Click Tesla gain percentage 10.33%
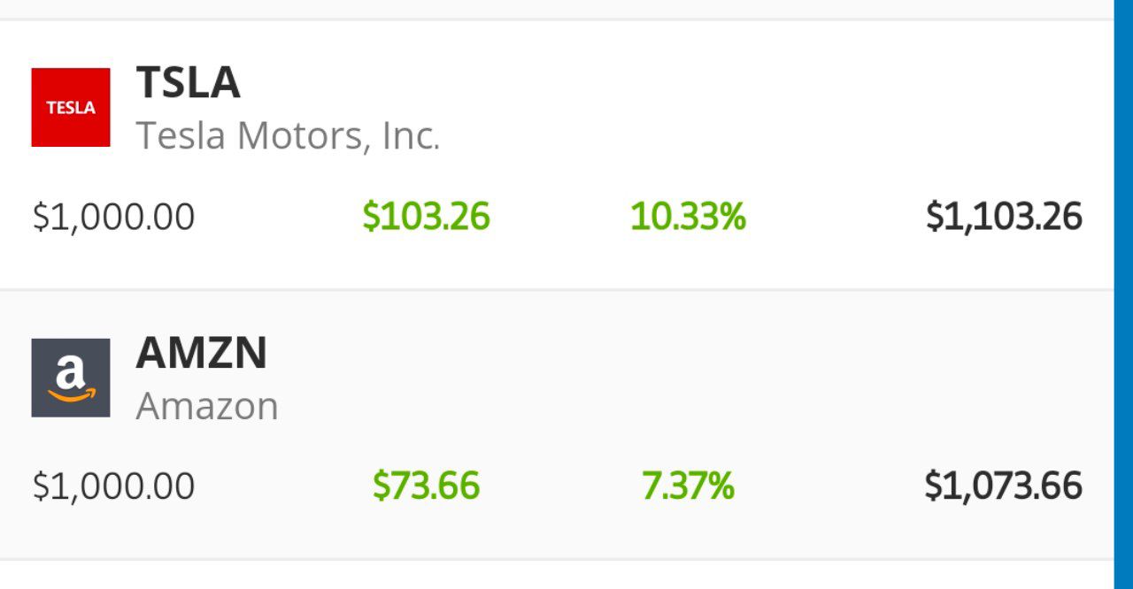The image size is (1133, 589). (688, 217)
